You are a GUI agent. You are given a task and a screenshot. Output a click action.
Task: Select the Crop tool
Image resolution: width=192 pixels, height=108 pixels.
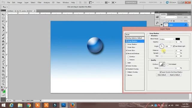tap(3, 28)
